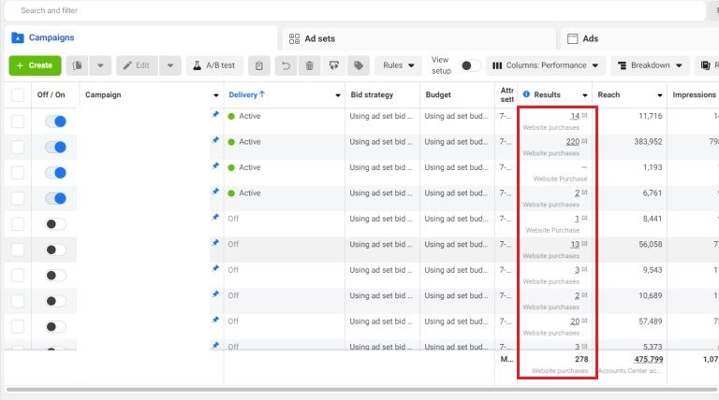719x400 pixels.
Task: Click the undo arrow icon
Action: pyautogui.click(x=286, y=65)
